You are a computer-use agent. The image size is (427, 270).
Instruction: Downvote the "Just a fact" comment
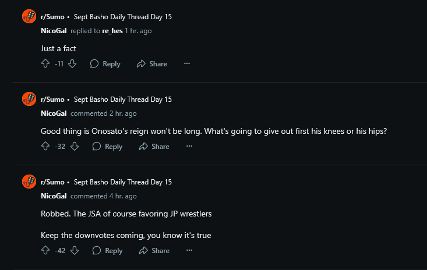click(72, 63)
